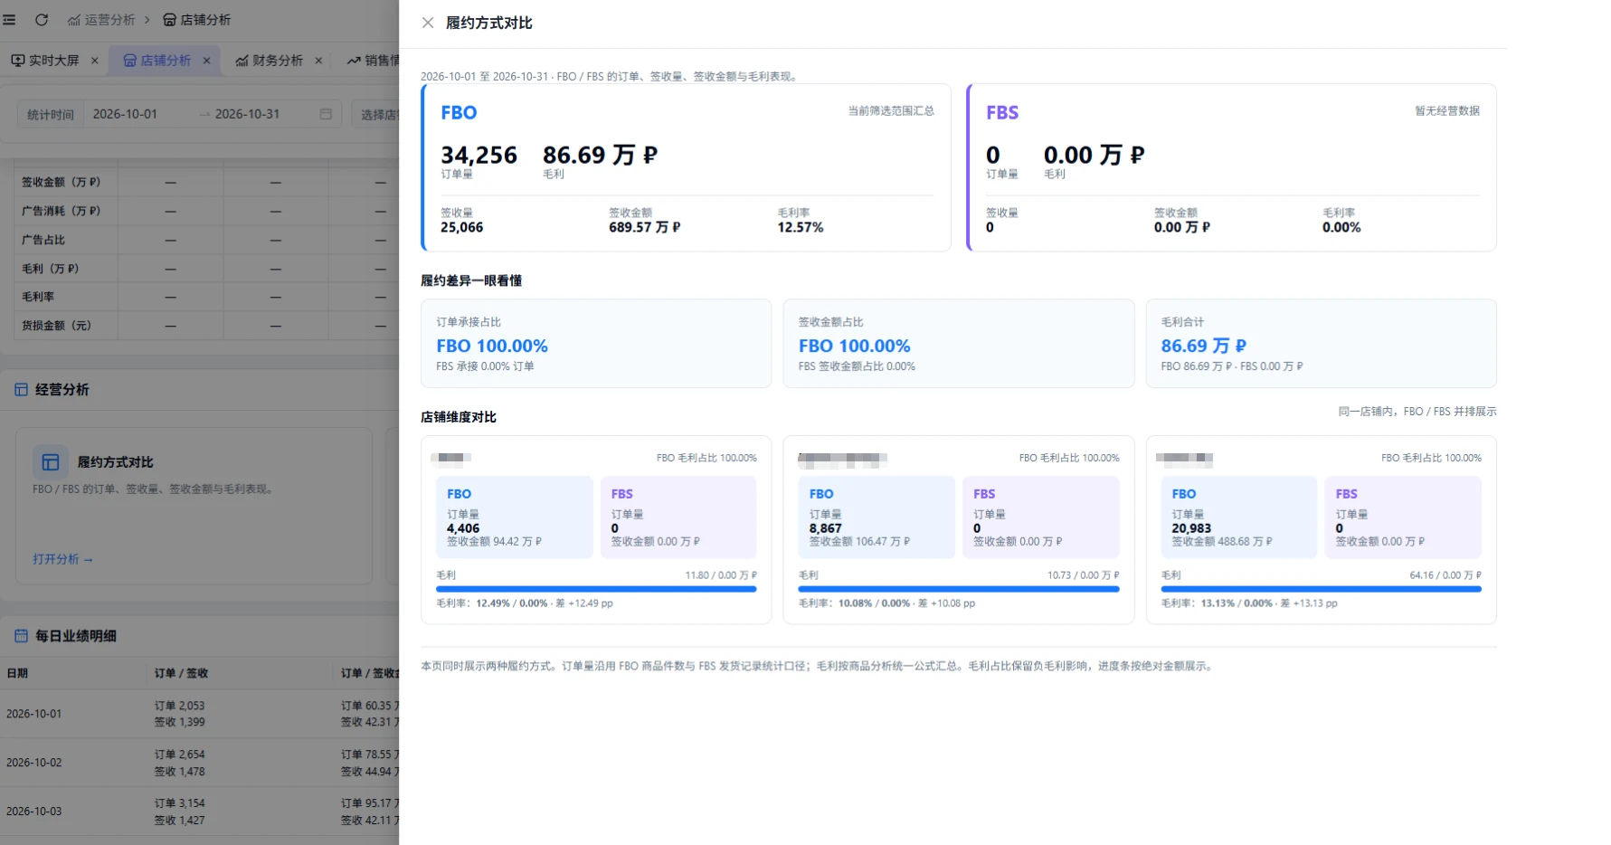Click FBO 签收金额 689.57 万 ₽

pos(645,227)
